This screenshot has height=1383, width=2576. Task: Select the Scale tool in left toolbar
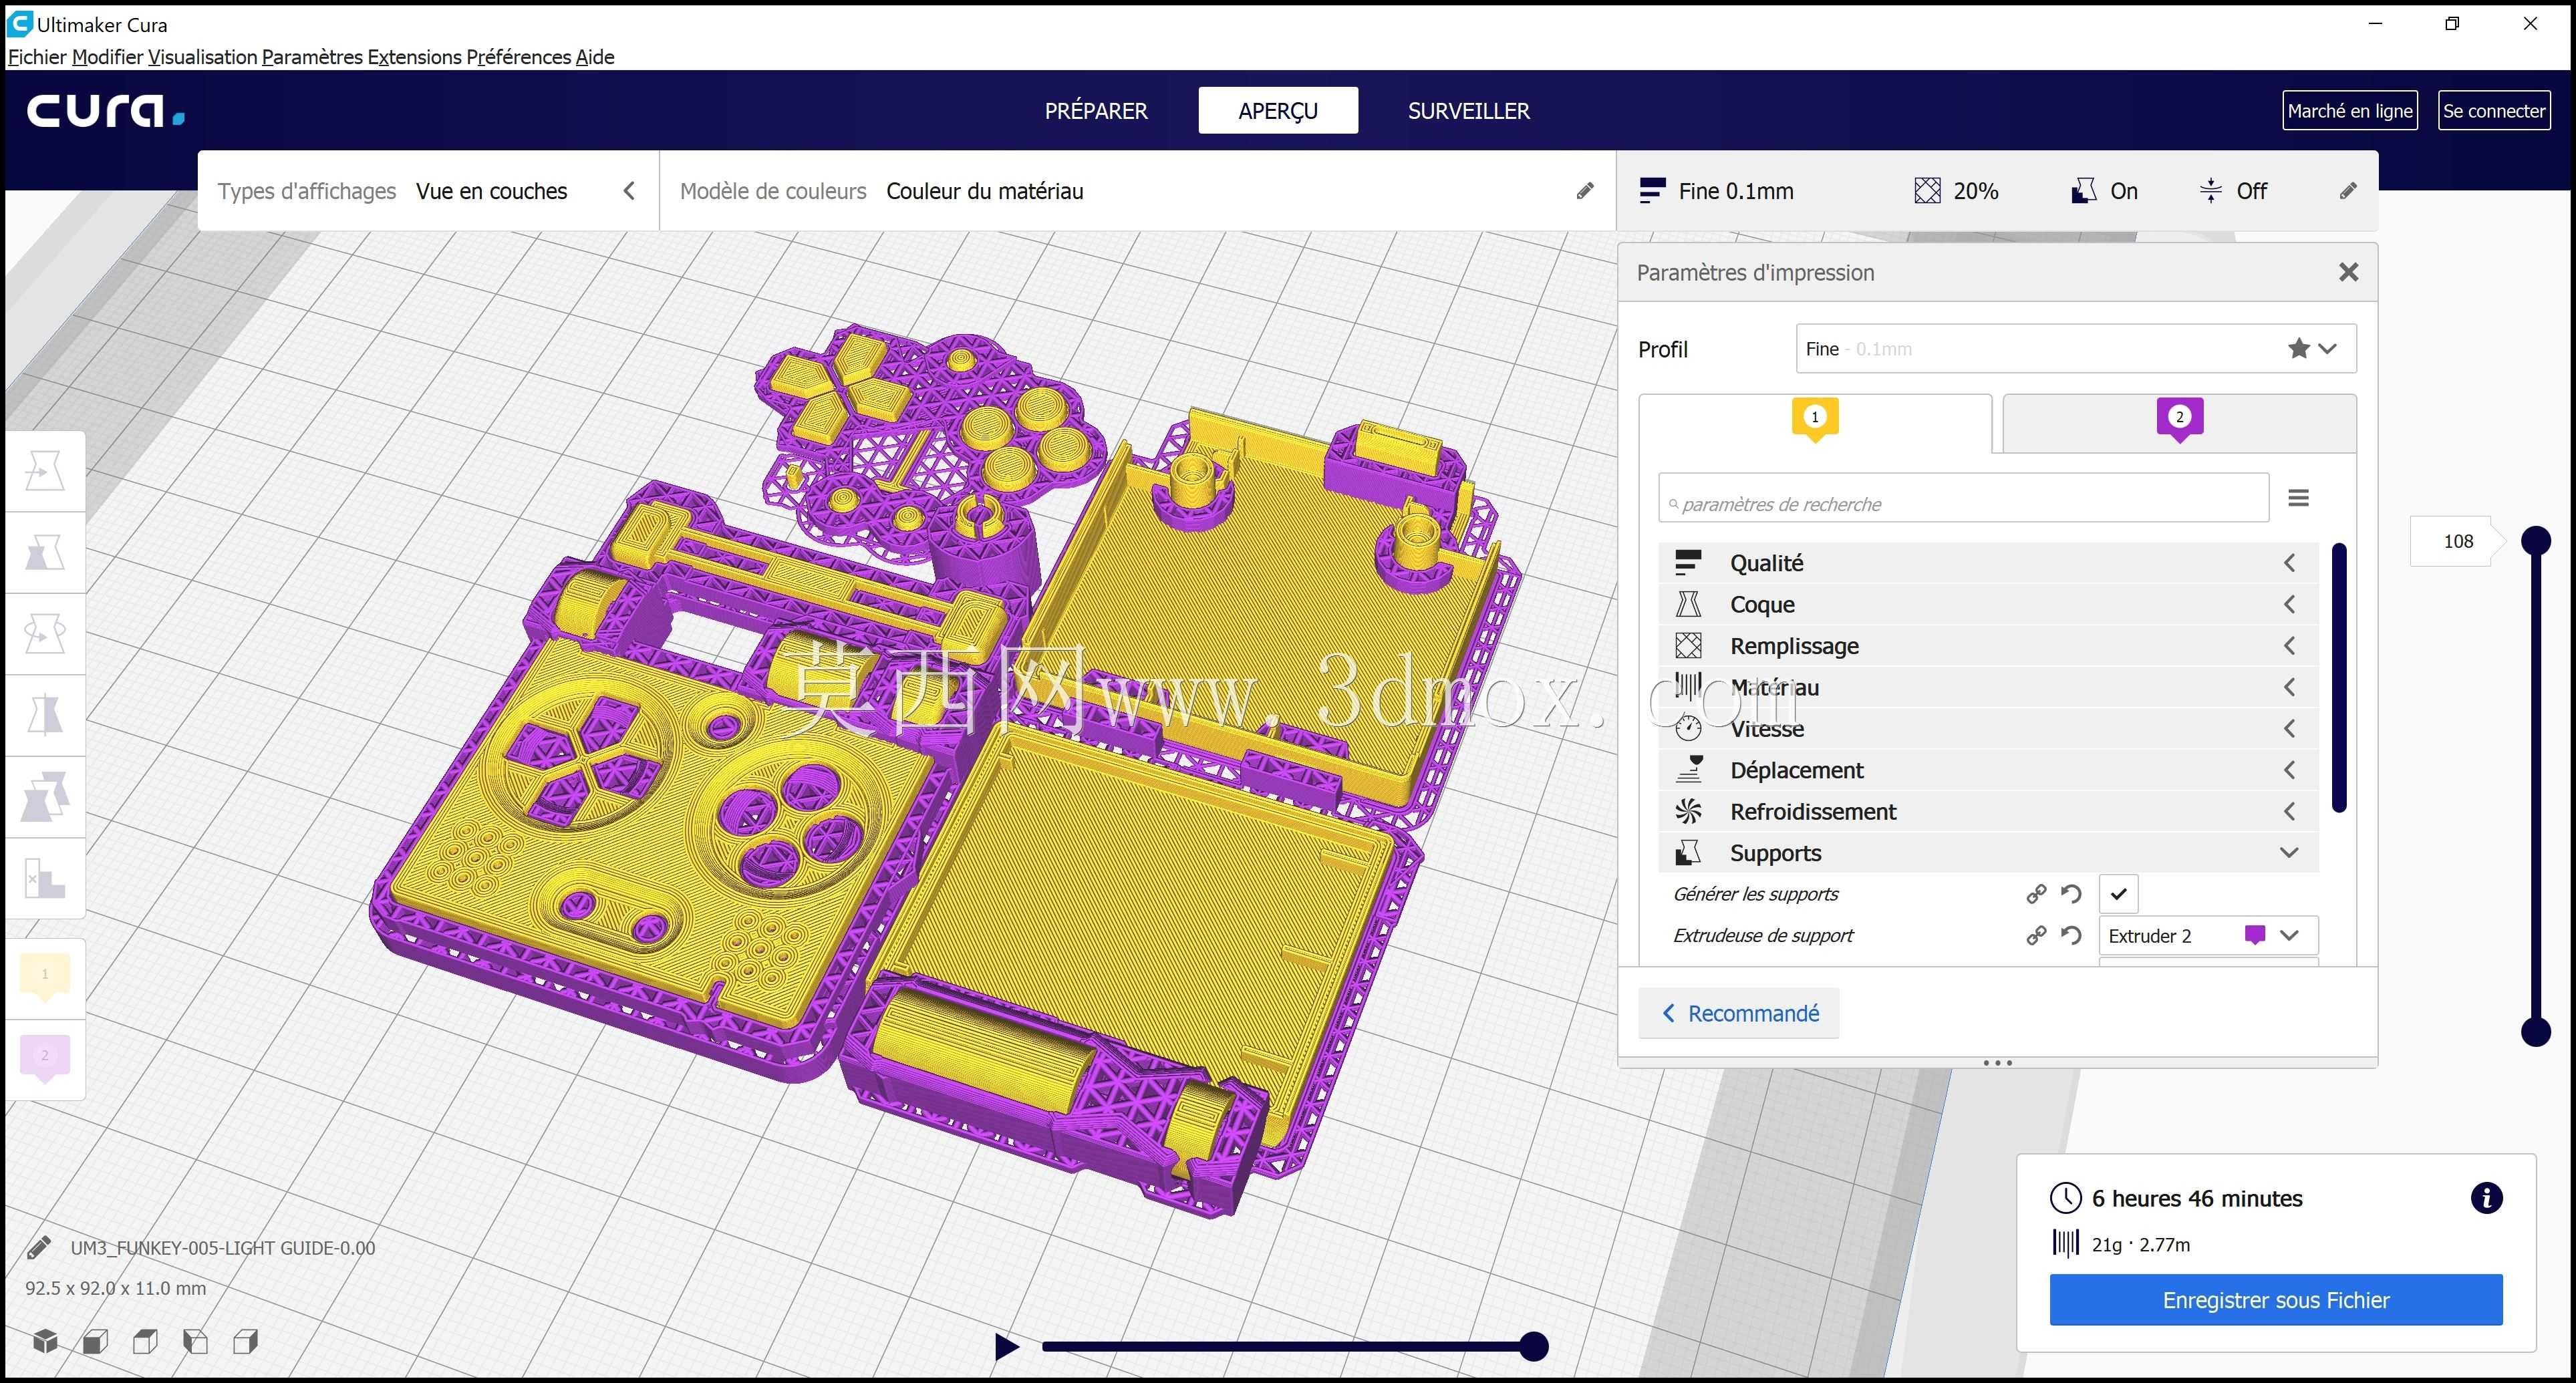coord(45,553)
